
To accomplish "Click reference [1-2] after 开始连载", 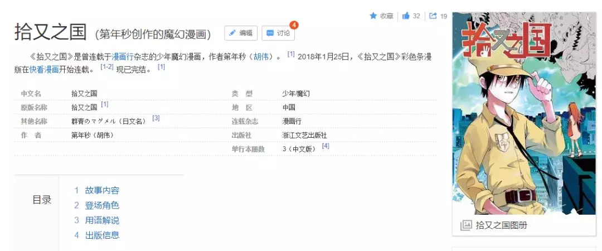I will pos(106,67).
